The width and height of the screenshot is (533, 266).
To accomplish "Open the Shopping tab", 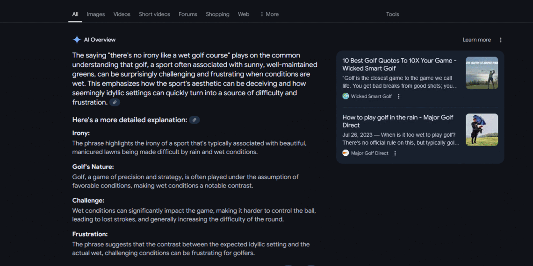I will (217, 14).
